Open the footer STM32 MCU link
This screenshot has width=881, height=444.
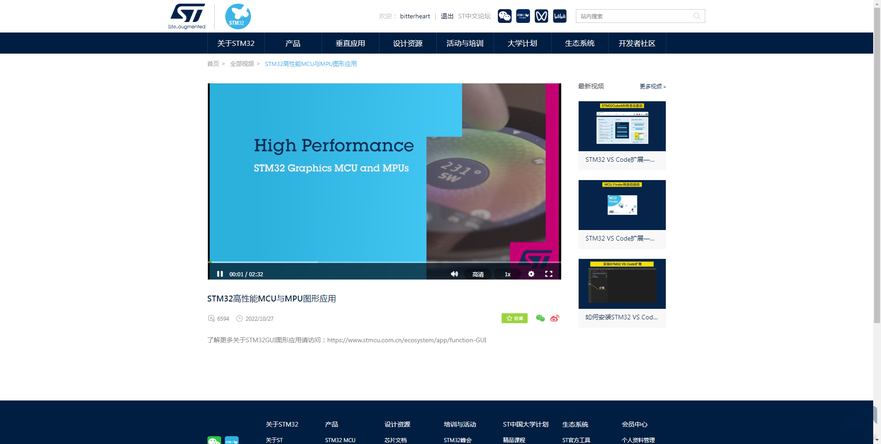340,440
